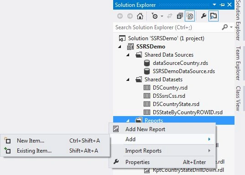245x175 pixels.
Task: Collapse the Shared Data Sources folder
Action: point(128,55)
